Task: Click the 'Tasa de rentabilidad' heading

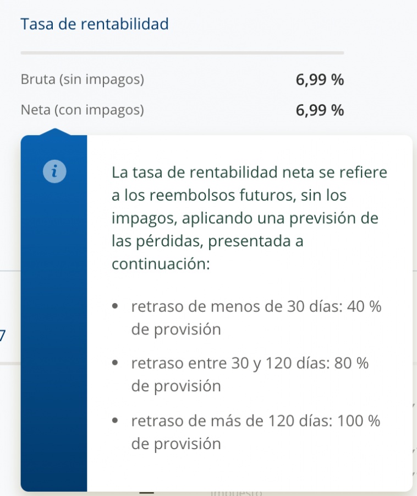Action: coord(94,24)
